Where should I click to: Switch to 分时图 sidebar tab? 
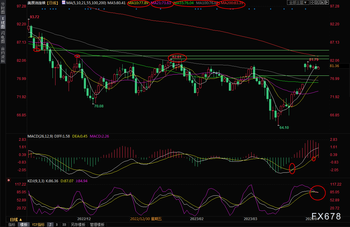[3, 8]
